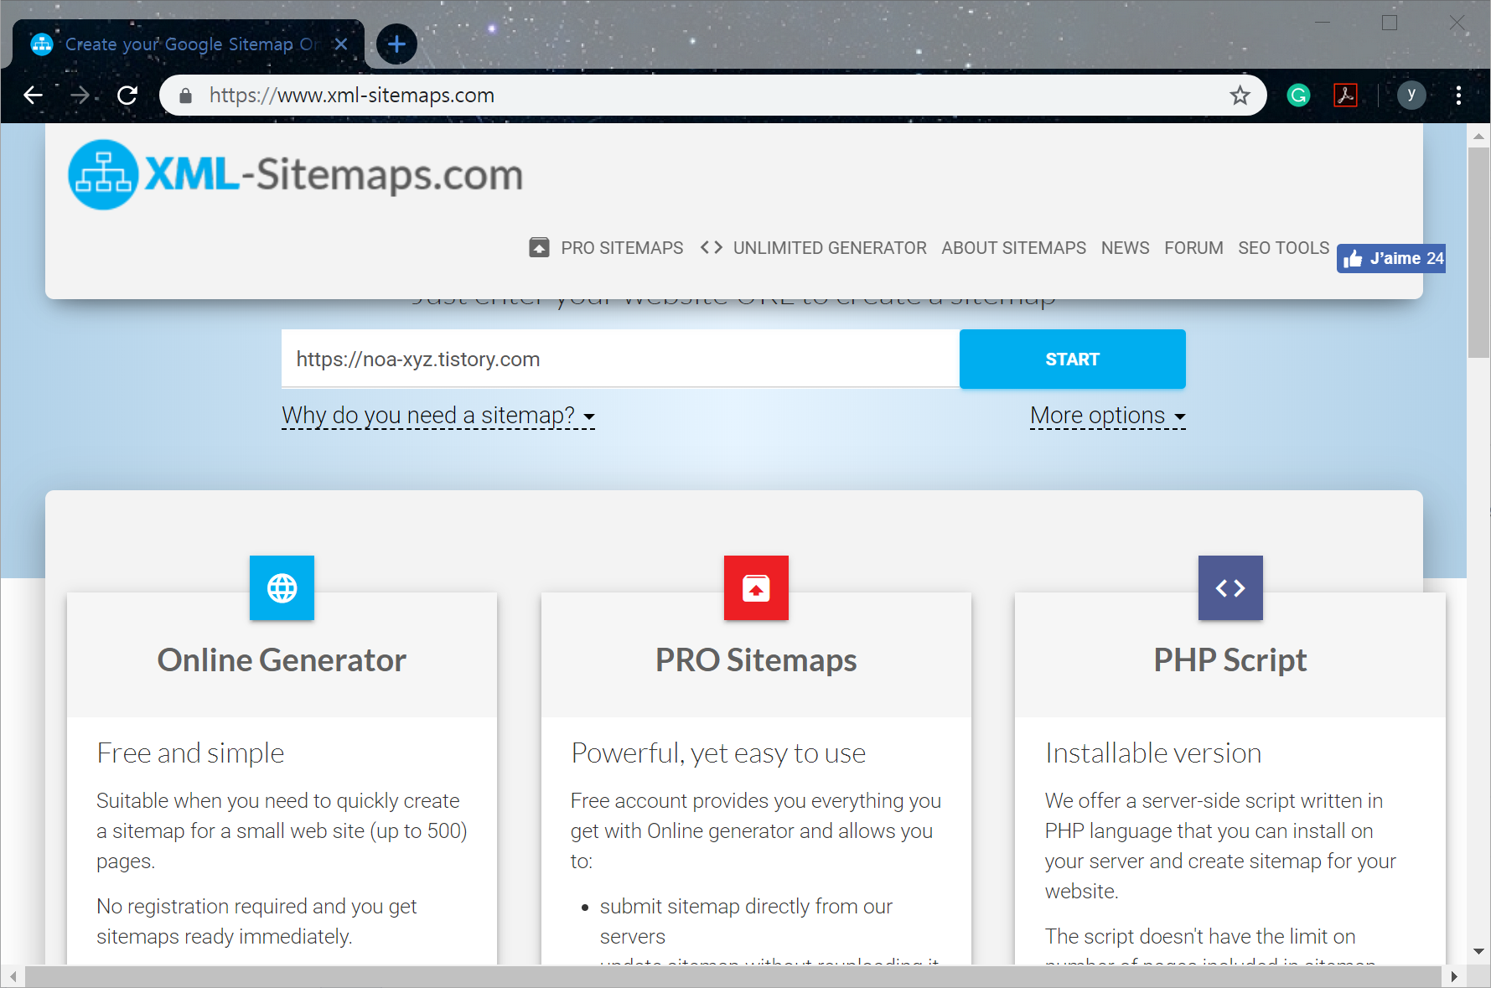1491x988 pixels.
Task: Click the browser forward arrow
Action: (x=80, y=96)
